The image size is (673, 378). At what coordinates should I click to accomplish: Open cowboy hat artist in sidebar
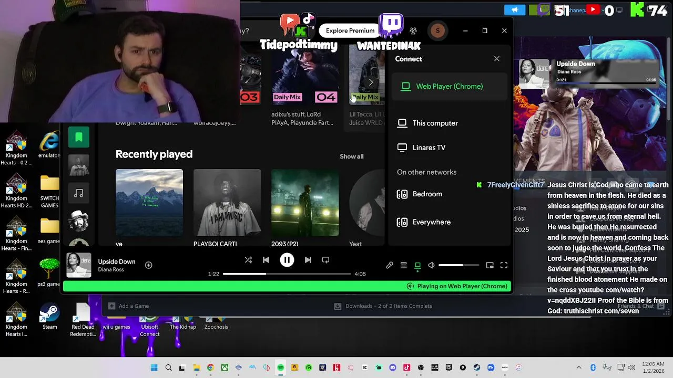79,222
